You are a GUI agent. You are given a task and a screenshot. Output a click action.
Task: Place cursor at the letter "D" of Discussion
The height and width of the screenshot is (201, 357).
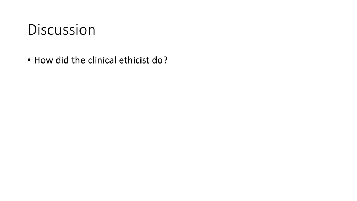tap(31, 30)
